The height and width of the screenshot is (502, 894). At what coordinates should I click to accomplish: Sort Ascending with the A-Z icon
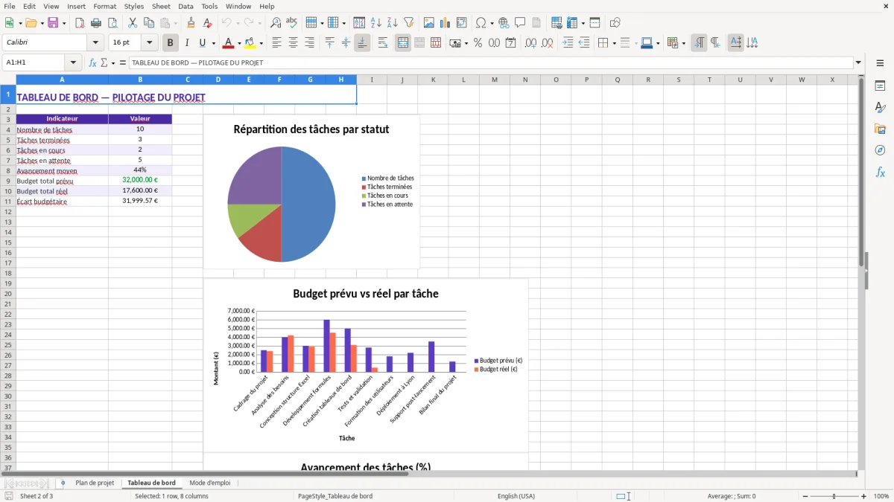click(376, 23)
